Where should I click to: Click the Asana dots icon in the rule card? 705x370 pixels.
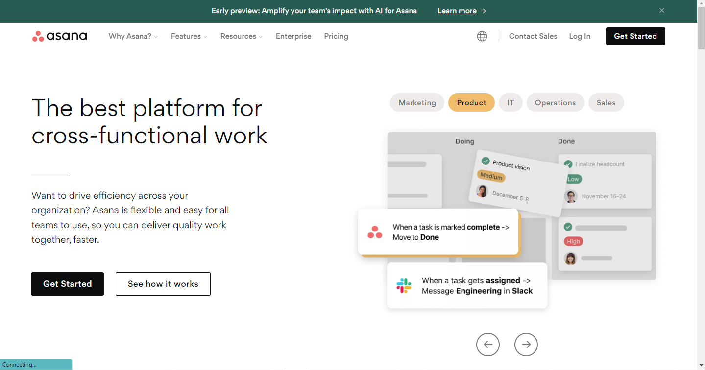(375, 232)
